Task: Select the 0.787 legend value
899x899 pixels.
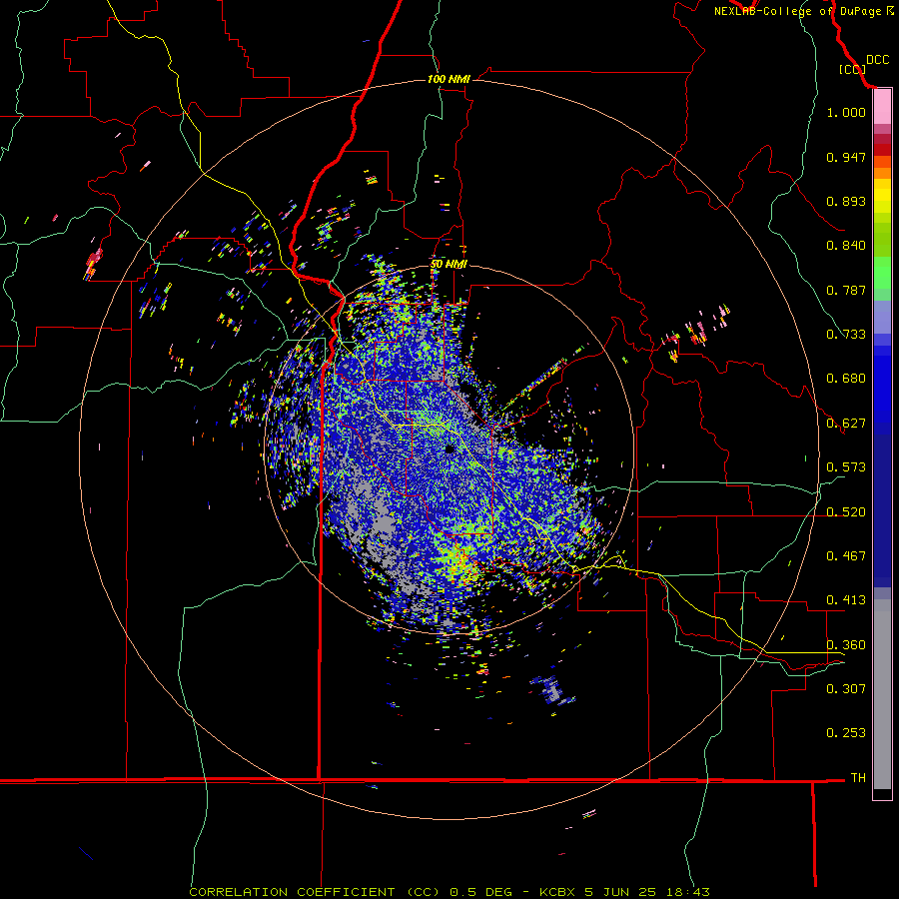Action: click(846, 290)
